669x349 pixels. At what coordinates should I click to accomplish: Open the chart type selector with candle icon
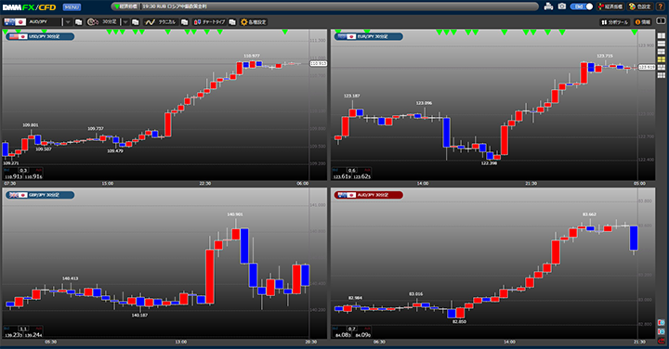tap(209, 21)
